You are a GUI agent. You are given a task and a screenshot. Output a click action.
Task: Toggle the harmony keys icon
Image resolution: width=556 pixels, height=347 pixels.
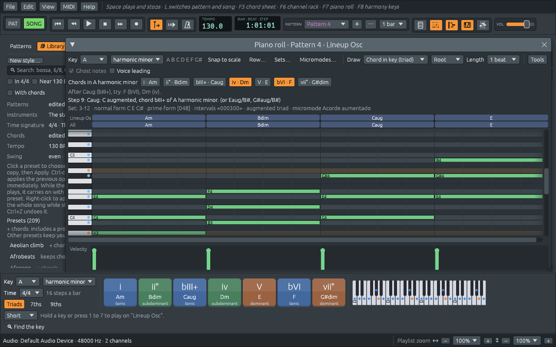point(467,25)
